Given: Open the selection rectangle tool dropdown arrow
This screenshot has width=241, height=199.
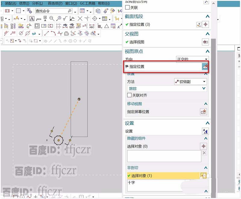Looking at the screenshot, I should click(40, 41).
